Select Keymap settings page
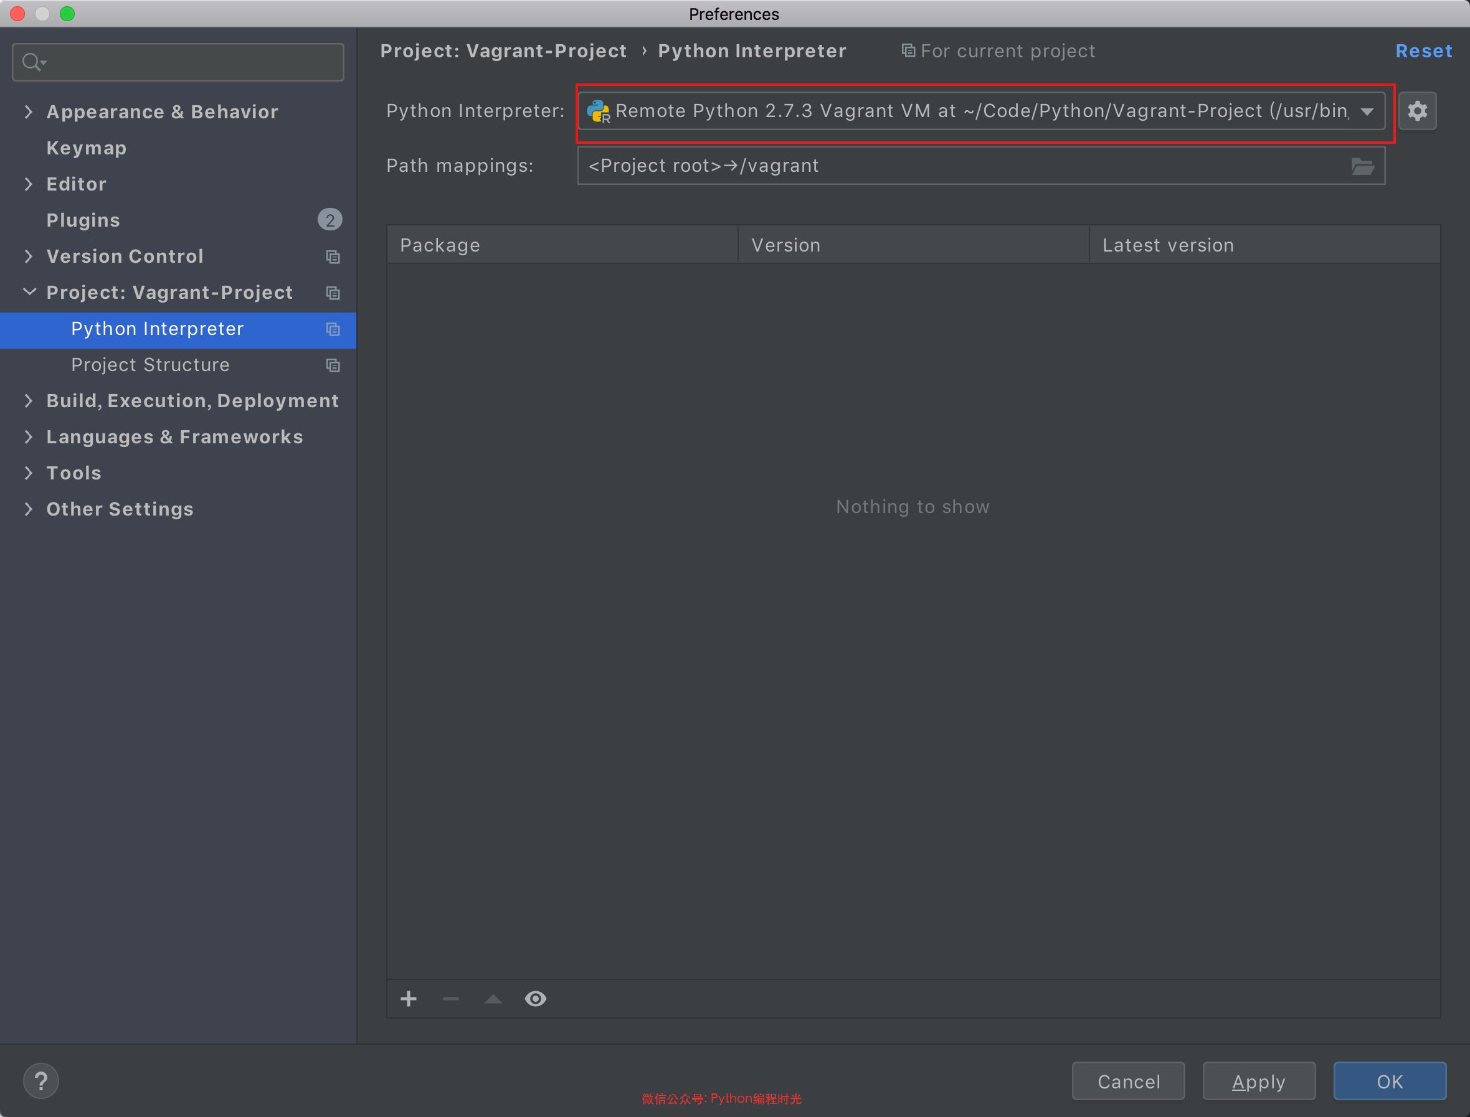This screenshot has height=1117, width=1470. [87, 148]
